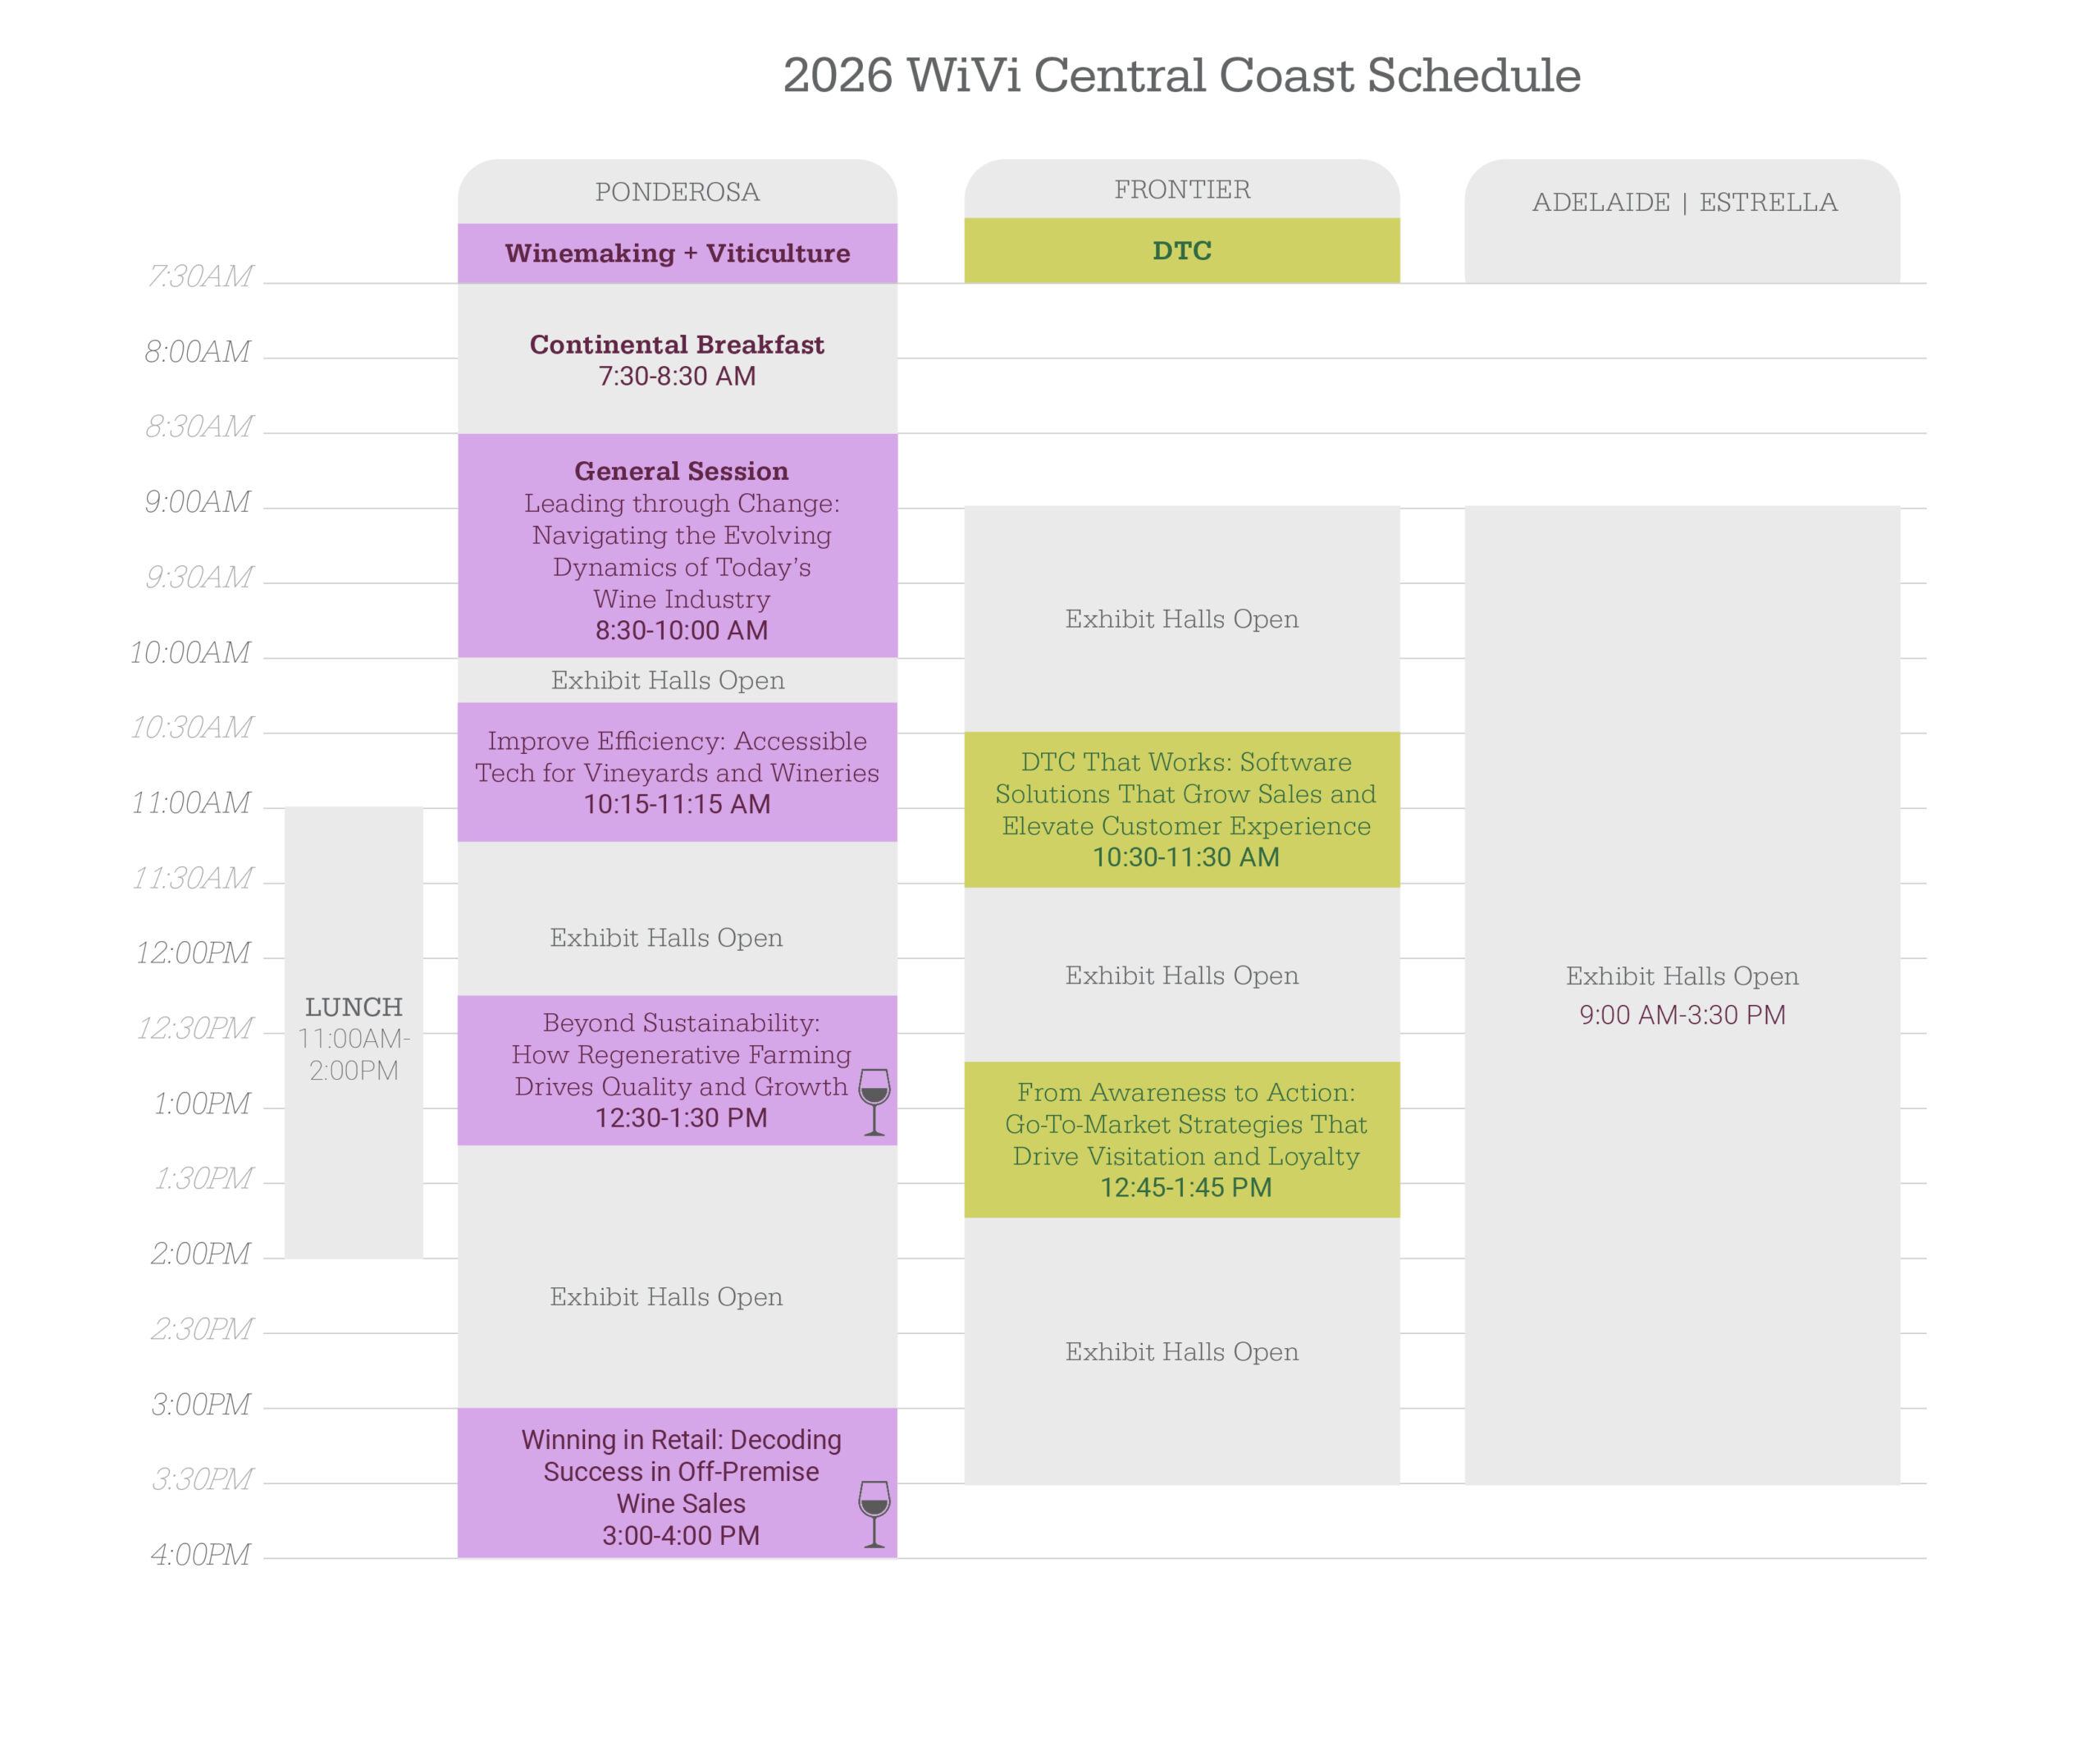Open the Continental Breakfast block

[x=677, y=359]
